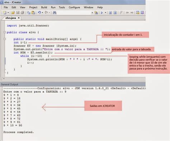Screen dimensions: 170x141
Task: Click the 'Scanner ET = new Scanner' line
Action: click(45, 46)
